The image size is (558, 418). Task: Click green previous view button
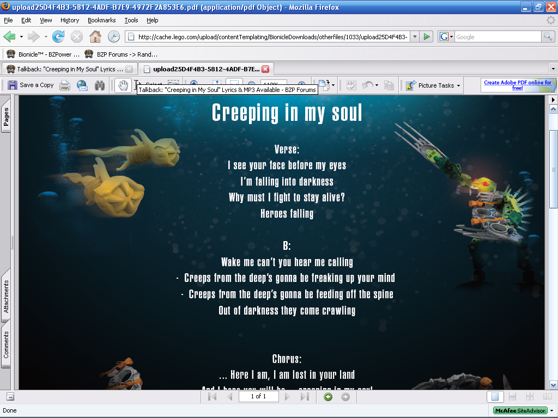[x=328, y=397]
